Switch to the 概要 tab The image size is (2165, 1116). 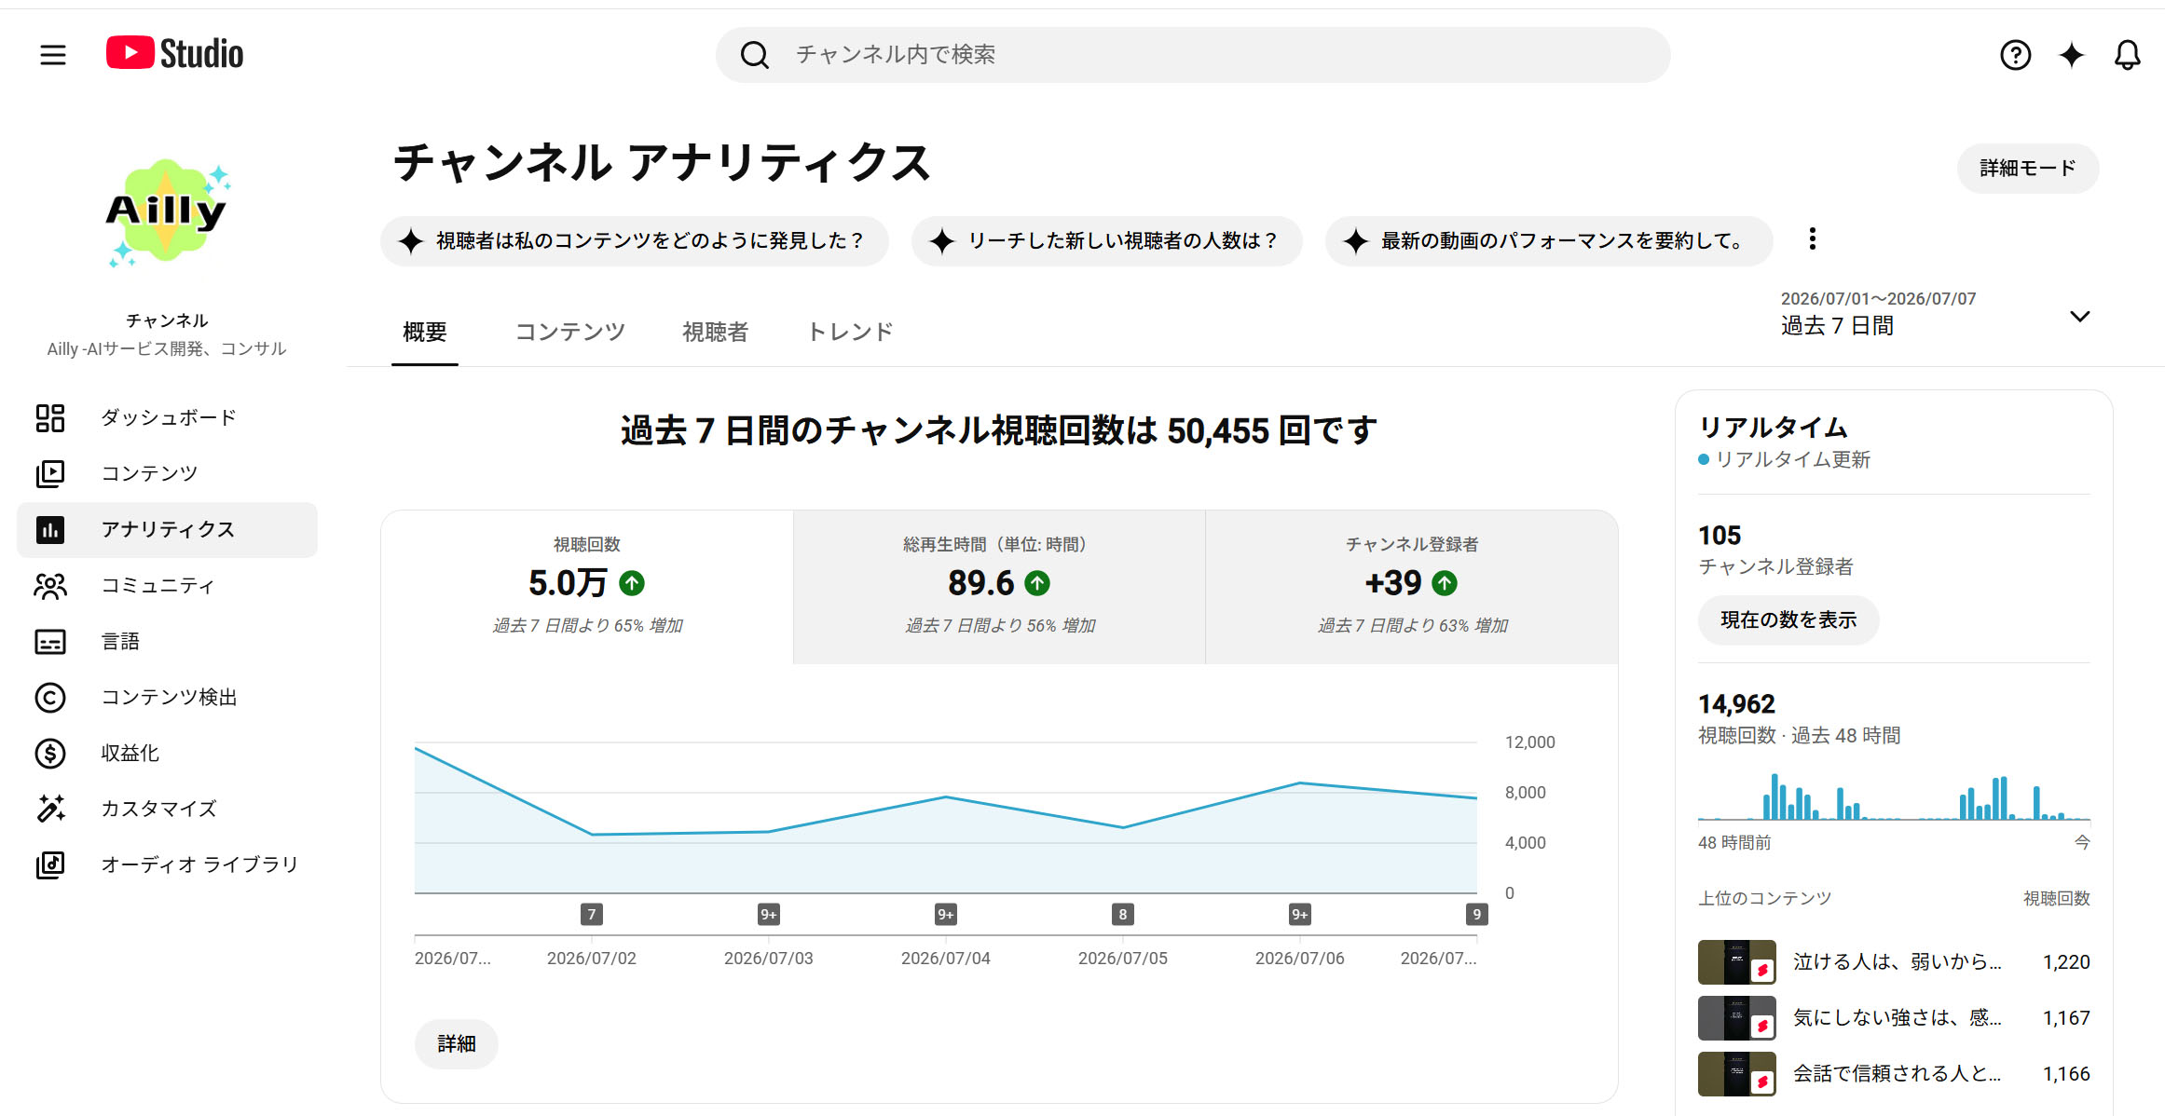point(425,333)
